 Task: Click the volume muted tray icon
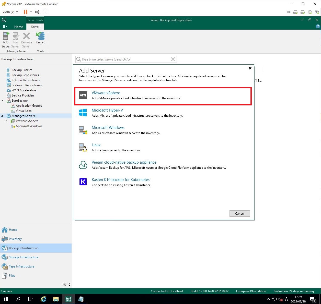(280, 299)
